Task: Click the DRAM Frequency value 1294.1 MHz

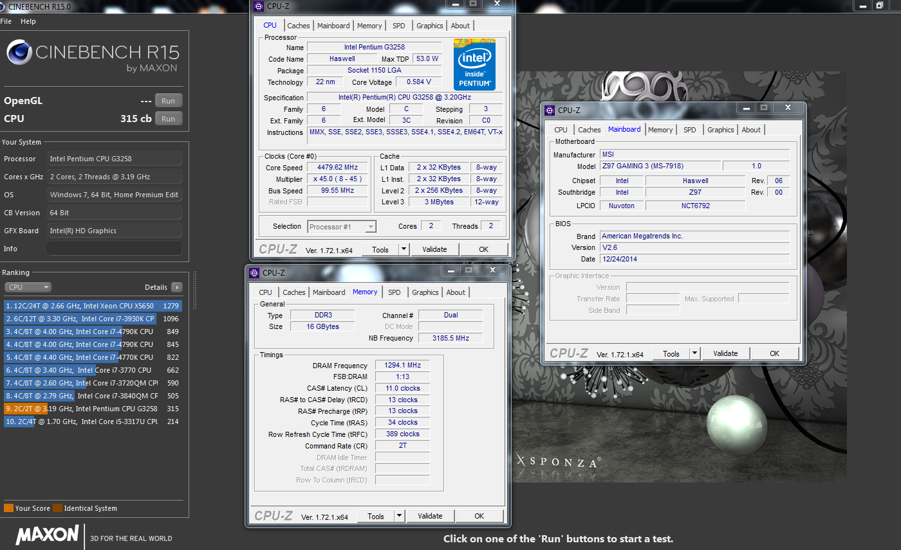Action: coord(402,365)
